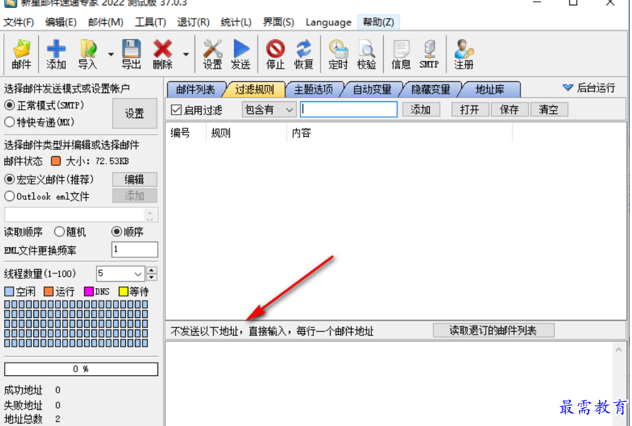Image resolution: width=632 pixels, height=426 pixels.
Task: Click the 清空 button
Action: coord(549,110)
